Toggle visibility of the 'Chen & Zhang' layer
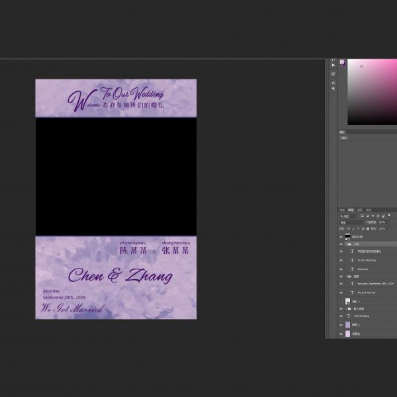 341,316
